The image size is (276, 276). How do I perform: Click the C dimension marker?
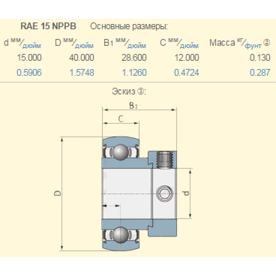click(x=121, y=119)
